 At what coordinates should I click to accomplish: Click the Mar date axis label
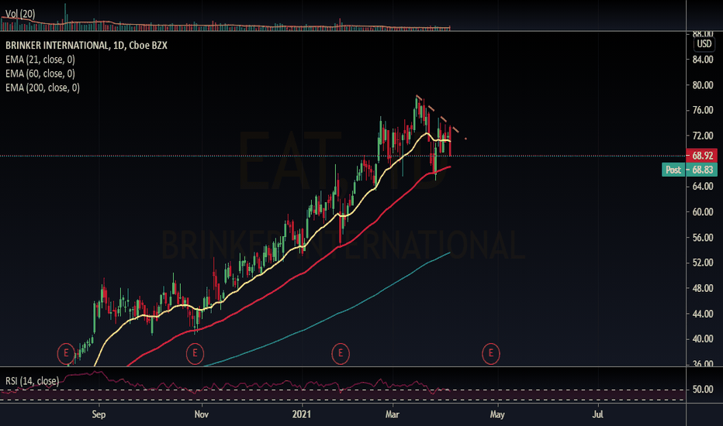pyautogui.click(x=392, y=414)
